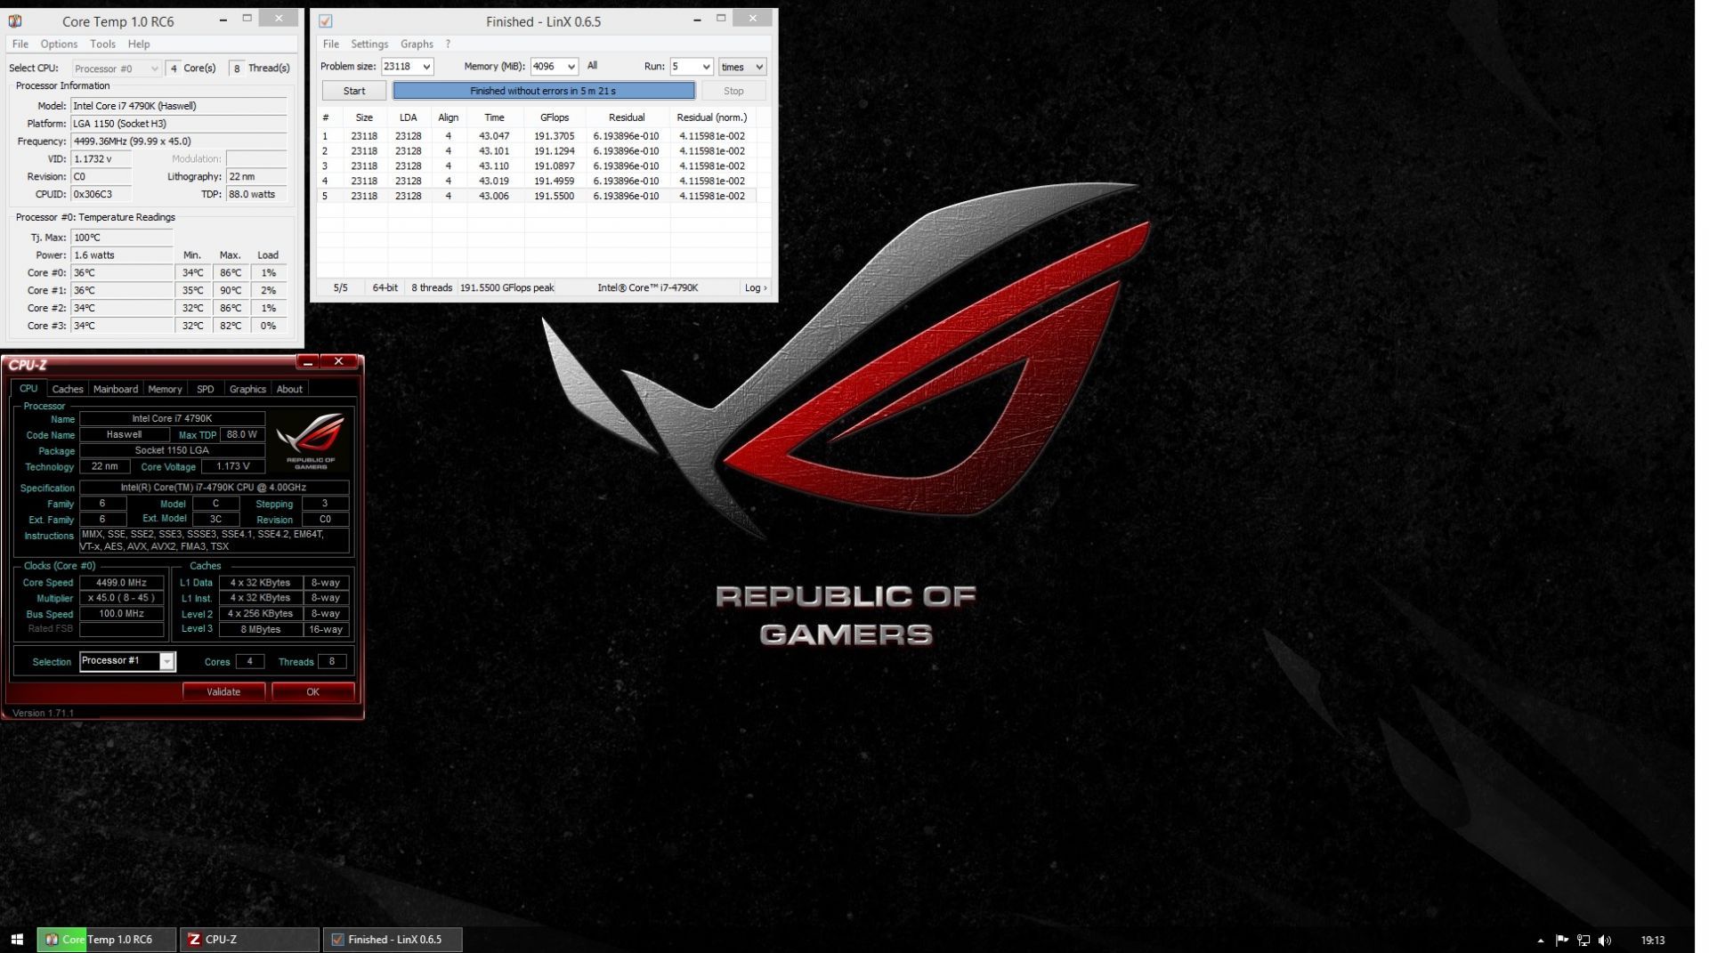The image size is (1709, 953).
Task: Open the network tray icon
Action: tap(1583, 941)
